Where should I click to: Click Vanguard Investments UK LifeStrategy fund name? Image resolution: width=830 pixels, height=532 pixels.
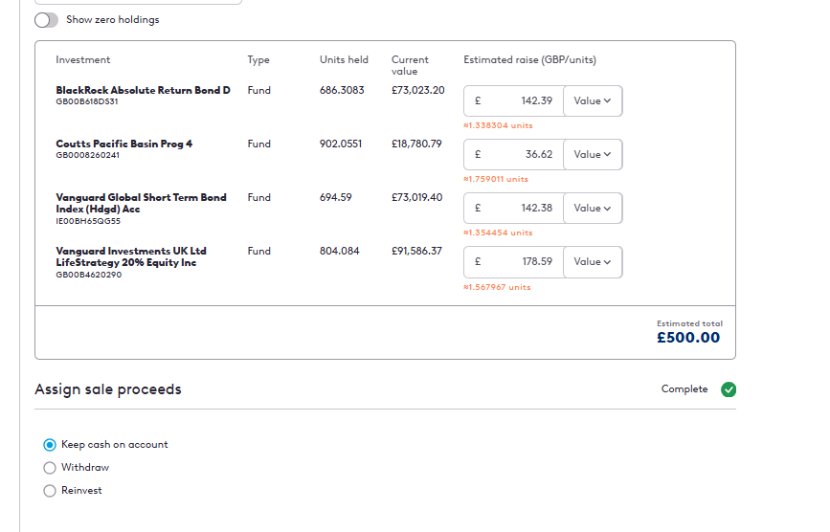click(130, 256)
